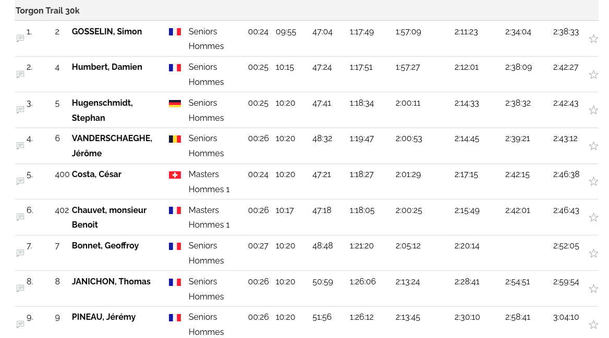Click the Torgon Trail 30k heading
The width and height of the screenshot is (609, 338).
[x=47, y=11]
